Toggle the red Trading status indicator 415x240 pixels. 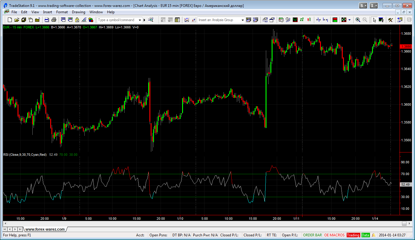[x=353, y=235]
